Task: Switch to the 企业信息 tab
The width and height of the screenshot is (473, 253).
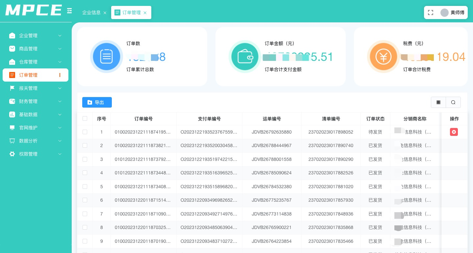Action: [91, 13]
